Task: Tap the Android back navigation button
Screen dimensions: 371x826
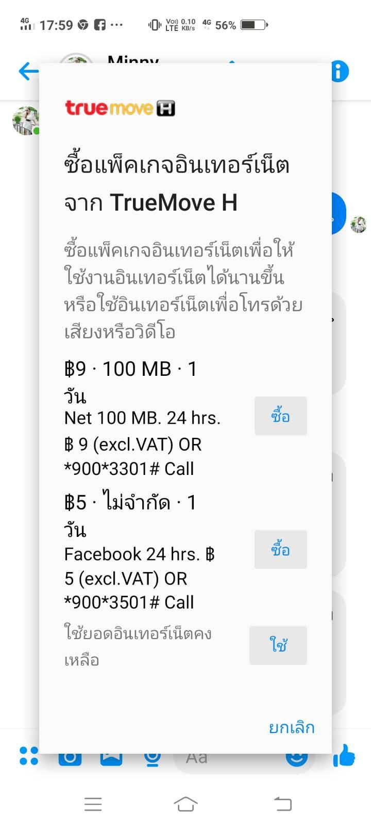Action: pos(282,804)
